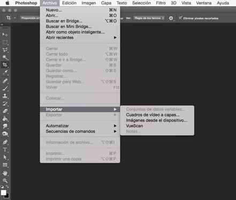The width and height of the screenshot is (236, 200).
Task: Choose Imágenes desde el dispositivo...
Action: tap(157, 120)
